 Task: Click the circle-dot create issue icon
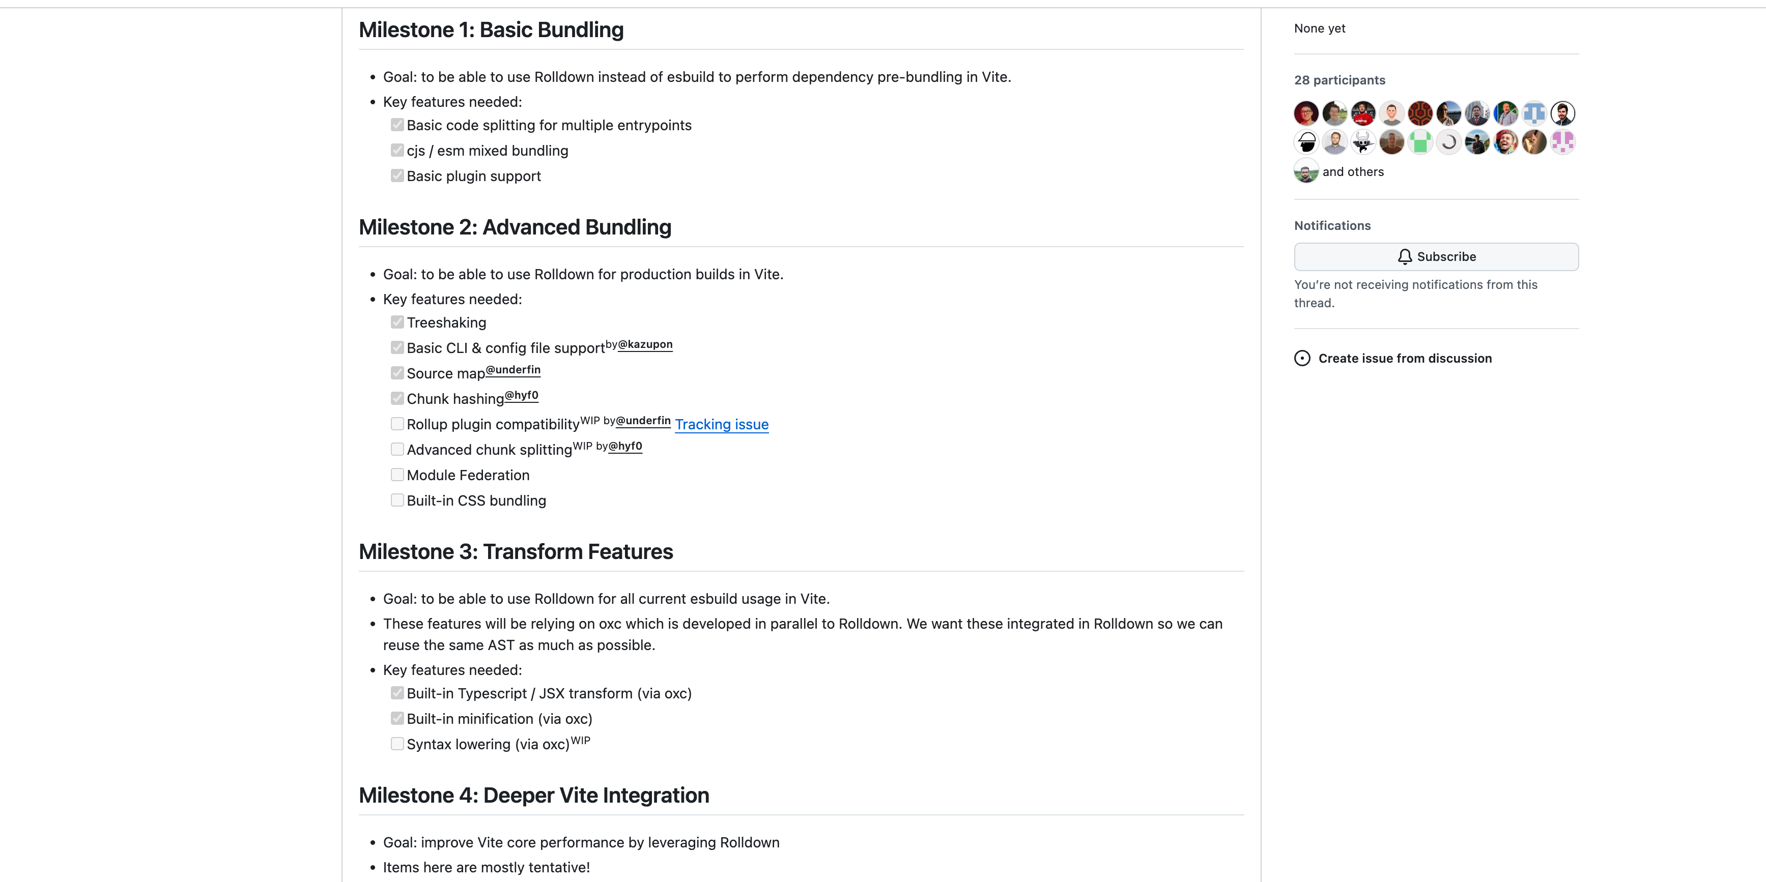pos(1302,359)
